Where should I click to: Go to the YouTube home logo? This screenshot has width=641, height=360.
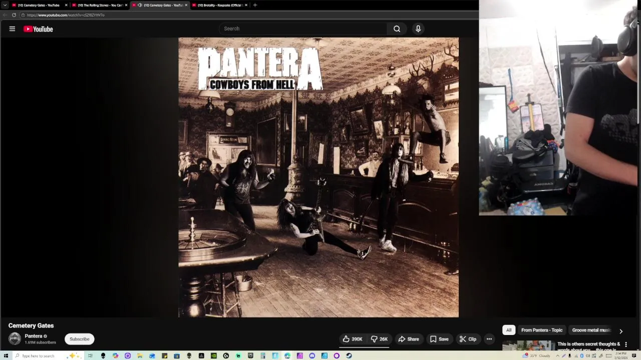coord(38,29)
